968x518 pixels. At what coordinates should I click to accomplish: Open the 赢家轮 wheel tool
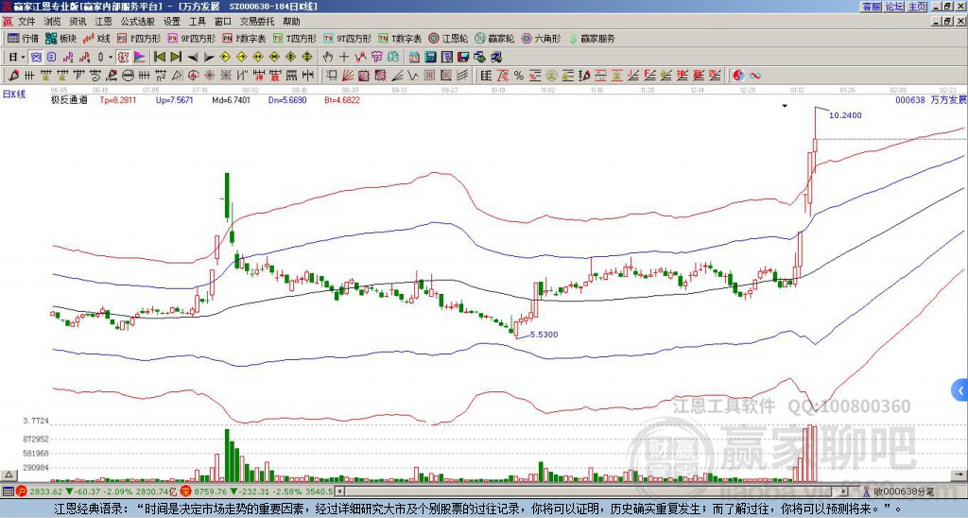494,38
